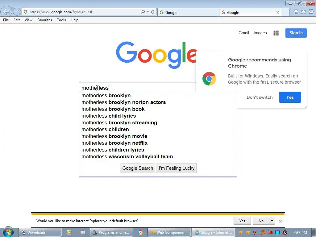The height and width of the screenshot is (237, 316).
Task: Select suggestion "motherless brooklyn book"
Action: tap(158, 109)
